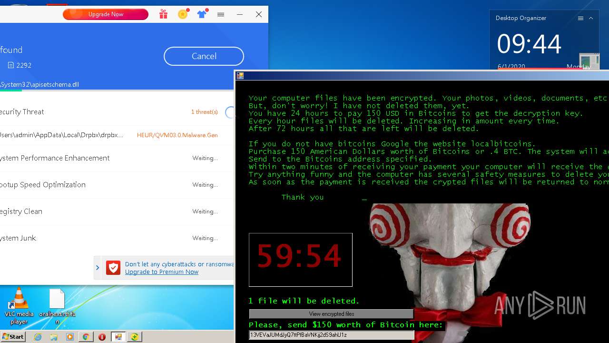Click the computer icon in Desktop Organizer

pos(589,61)
